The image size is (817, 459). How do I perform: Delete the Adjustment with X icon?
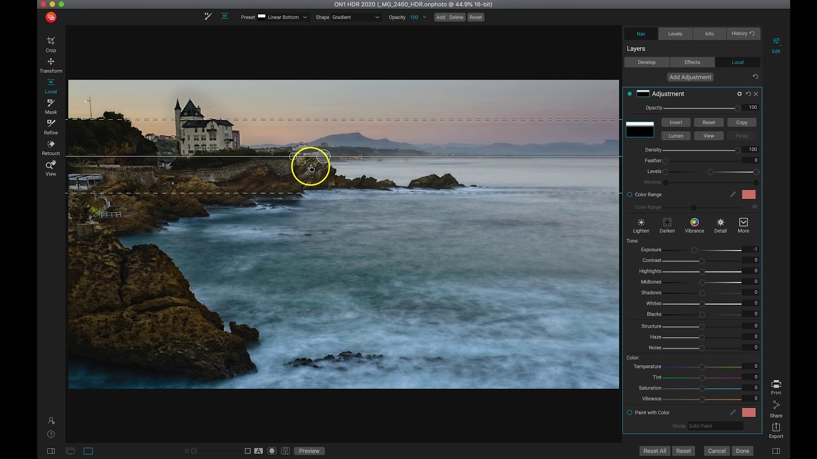756,94
